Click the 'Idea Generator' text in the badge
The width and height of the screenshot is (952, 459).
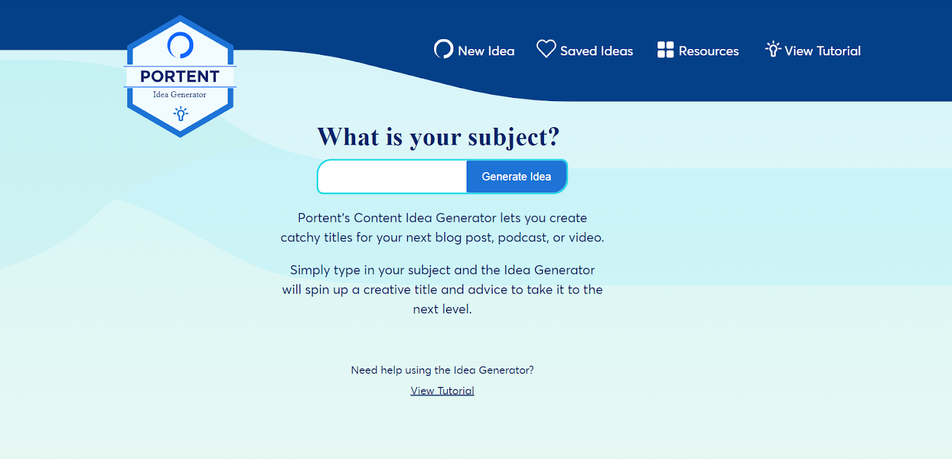pyautogui.click(x=180, y=95)
